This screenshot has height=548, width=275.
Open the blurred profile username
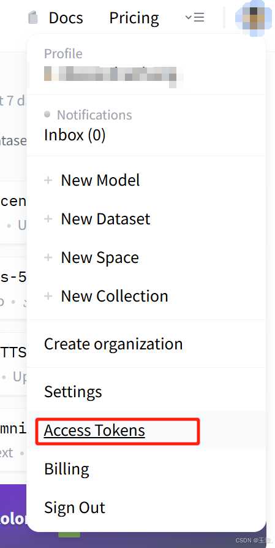tap(114, 75)
